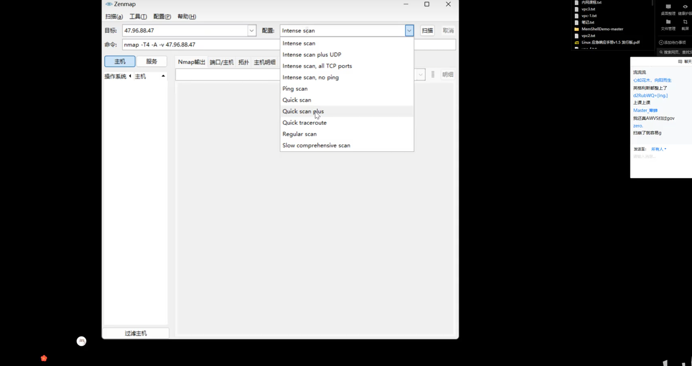Toggle sort arrow in 主机 column header
Screen dimensions: 692x366
[163, 76]
